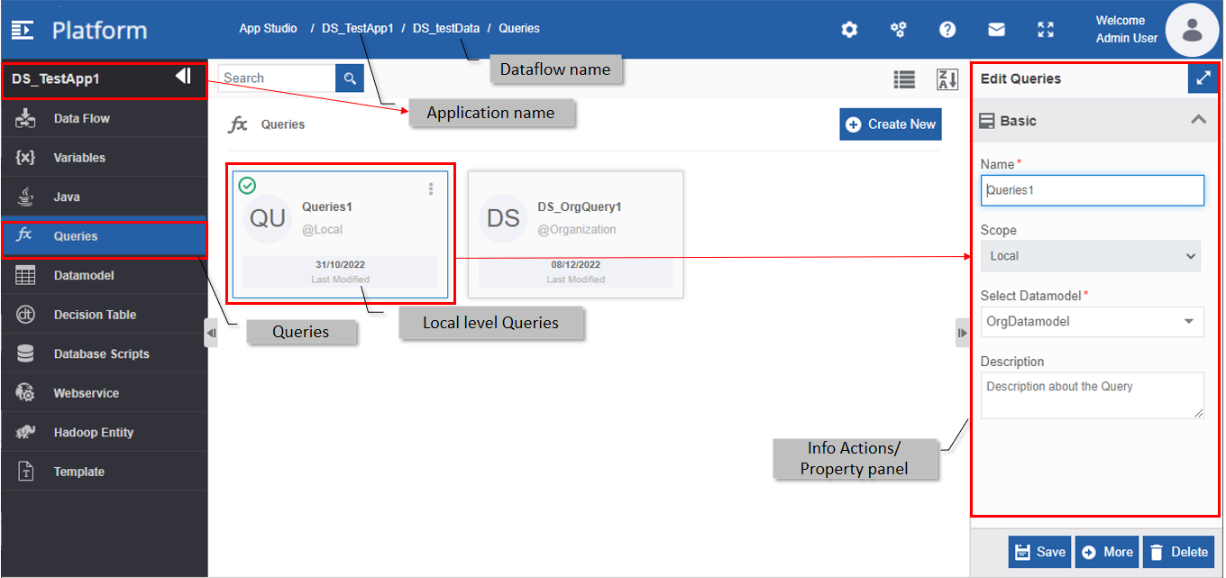1226x578 pixels.
Task: Click the @Local scope label
Action: 322,229
